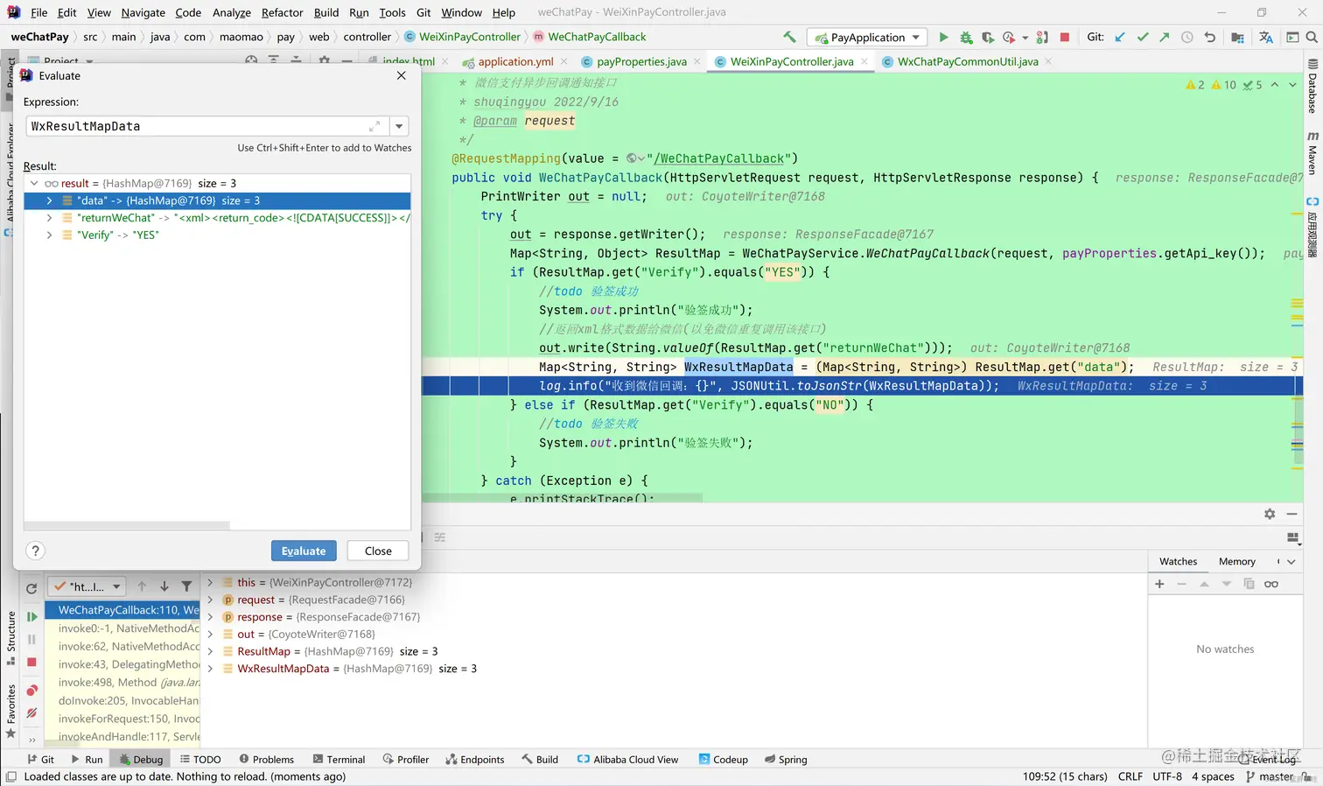Open Search Everywhere magnifier
The height and width of the screenshot is (786, 1323).
(x=1312, y=37)
